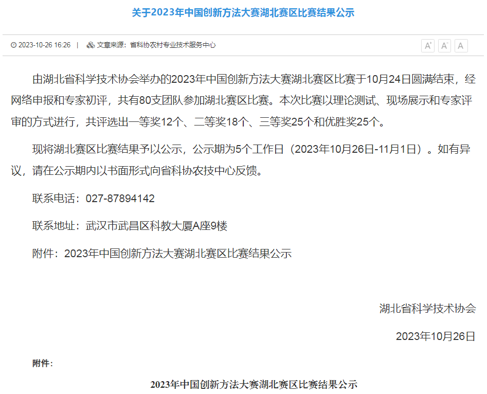
Task: Decrease font size with the A- button
Action: pos(444,46)
